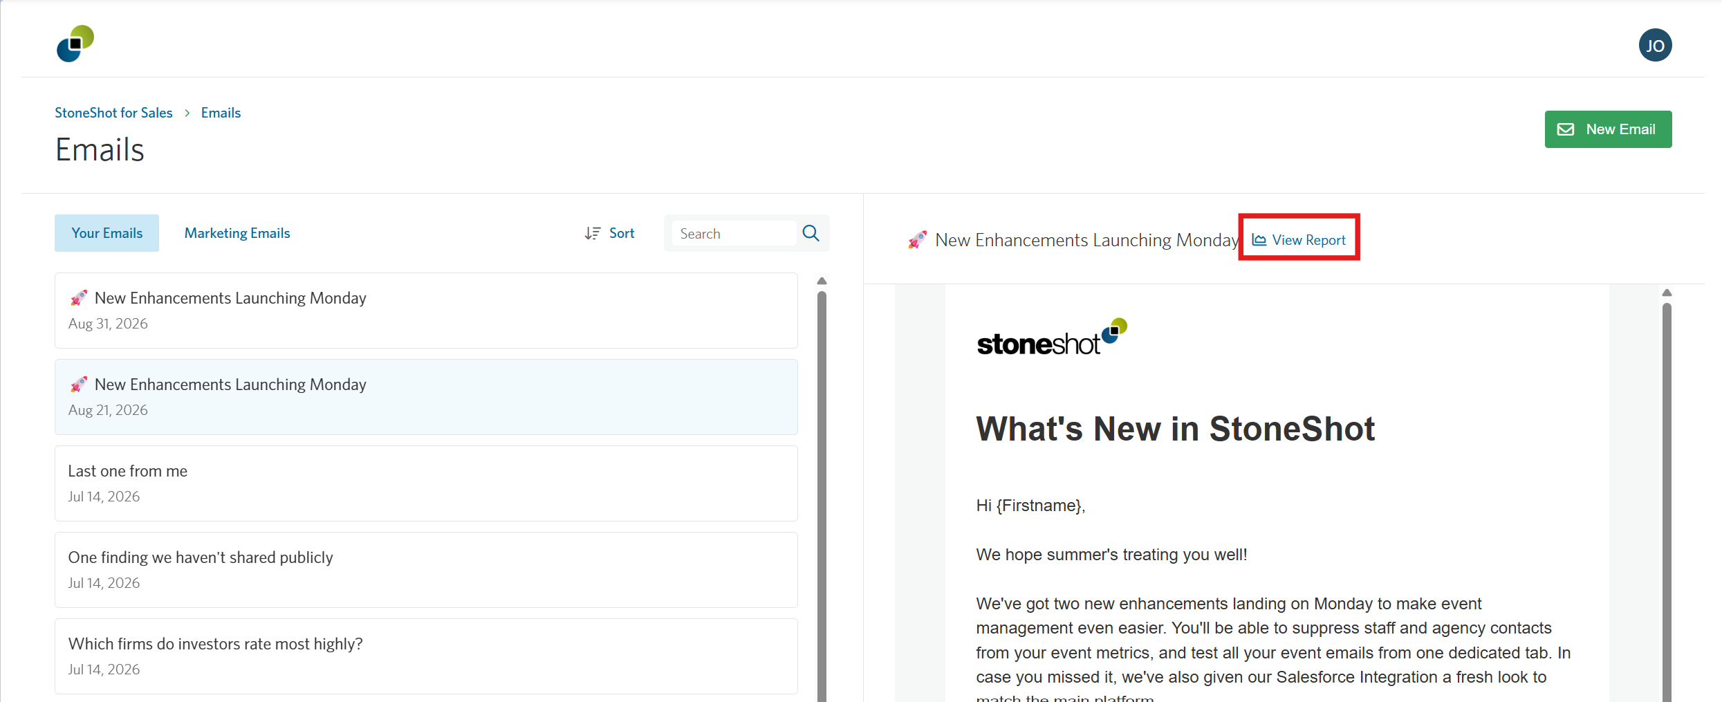
Task: Select 'Which firms do investors rate' email
Action: (426, 656)
